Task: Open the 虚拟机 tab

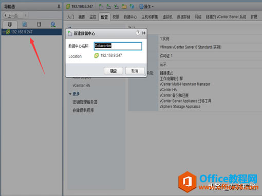Action: click(167, 17)
